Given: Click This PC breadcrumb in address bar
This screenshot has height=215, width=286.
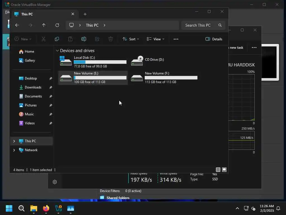Looking at the screenshot, I should (x=92, y=25).
